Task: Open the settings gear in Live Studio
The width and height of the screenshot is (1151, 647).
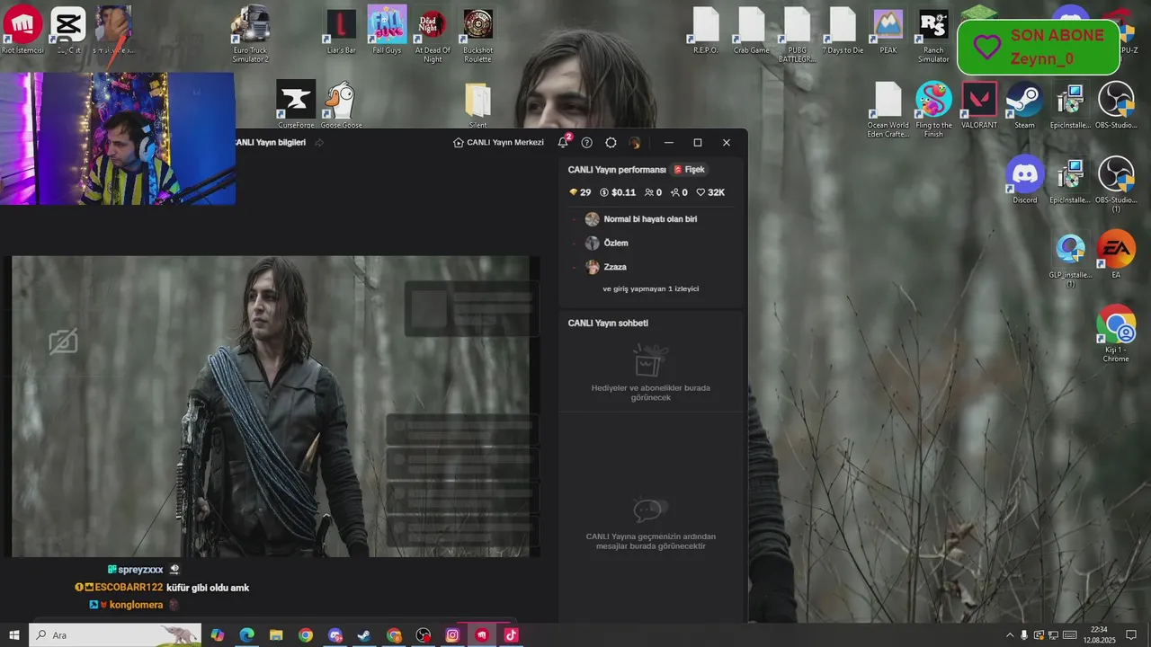Action: pos(611,142)
